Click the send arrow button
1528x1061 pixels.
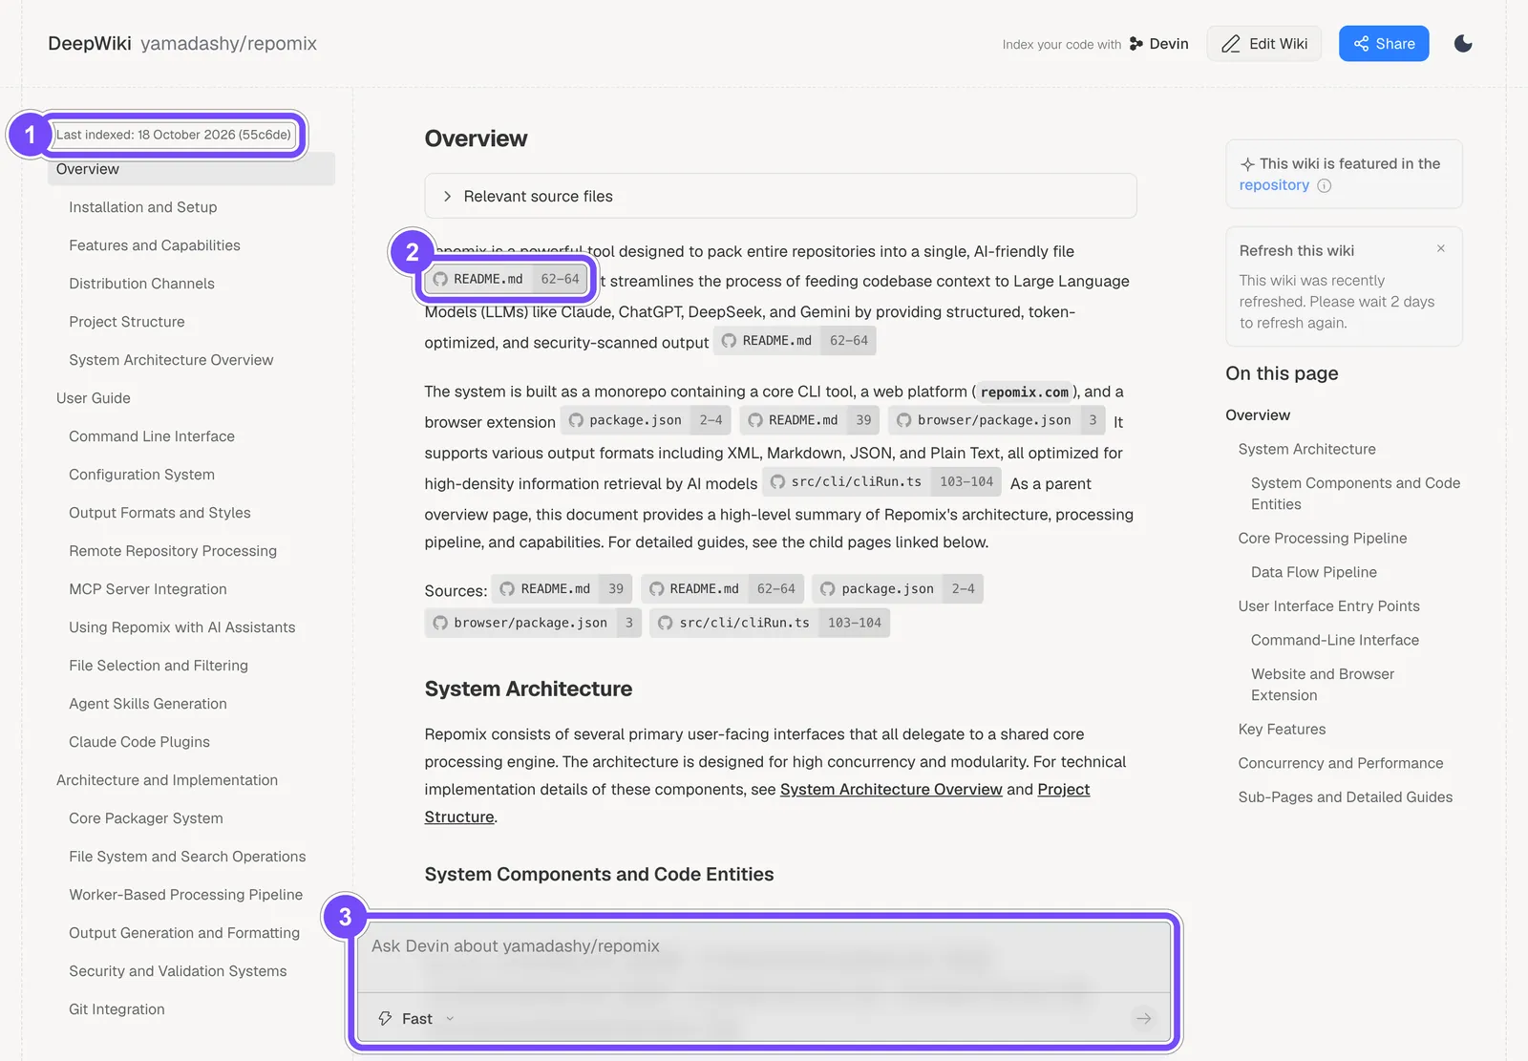pyautogui.click(x=1143, y=1018)
